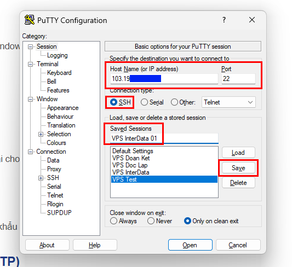Expand the SSH tree node under Connection

(x=41, y=178)
